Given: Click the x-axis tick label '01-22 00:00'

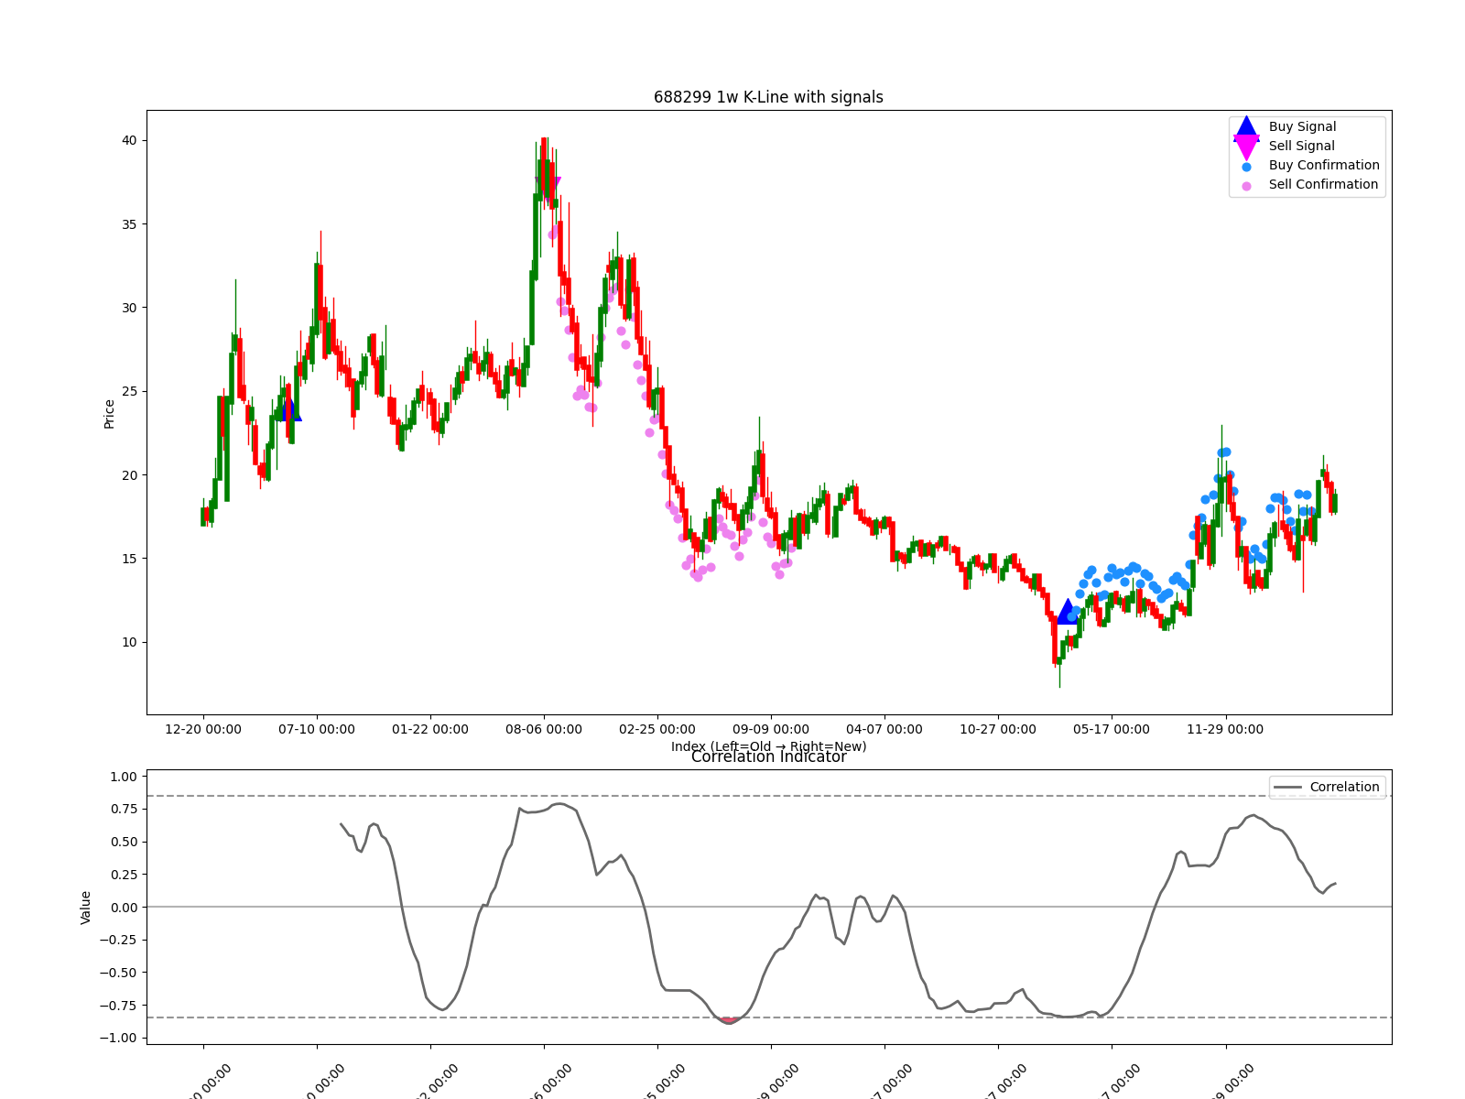Looking at the screenshot, I should coord(430,729).
